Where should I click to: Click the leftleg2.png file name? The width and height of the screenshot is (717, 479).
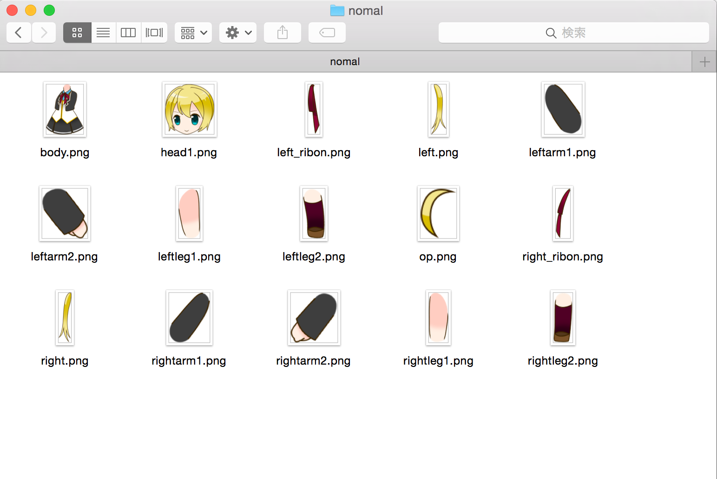(x=314, y=257)
